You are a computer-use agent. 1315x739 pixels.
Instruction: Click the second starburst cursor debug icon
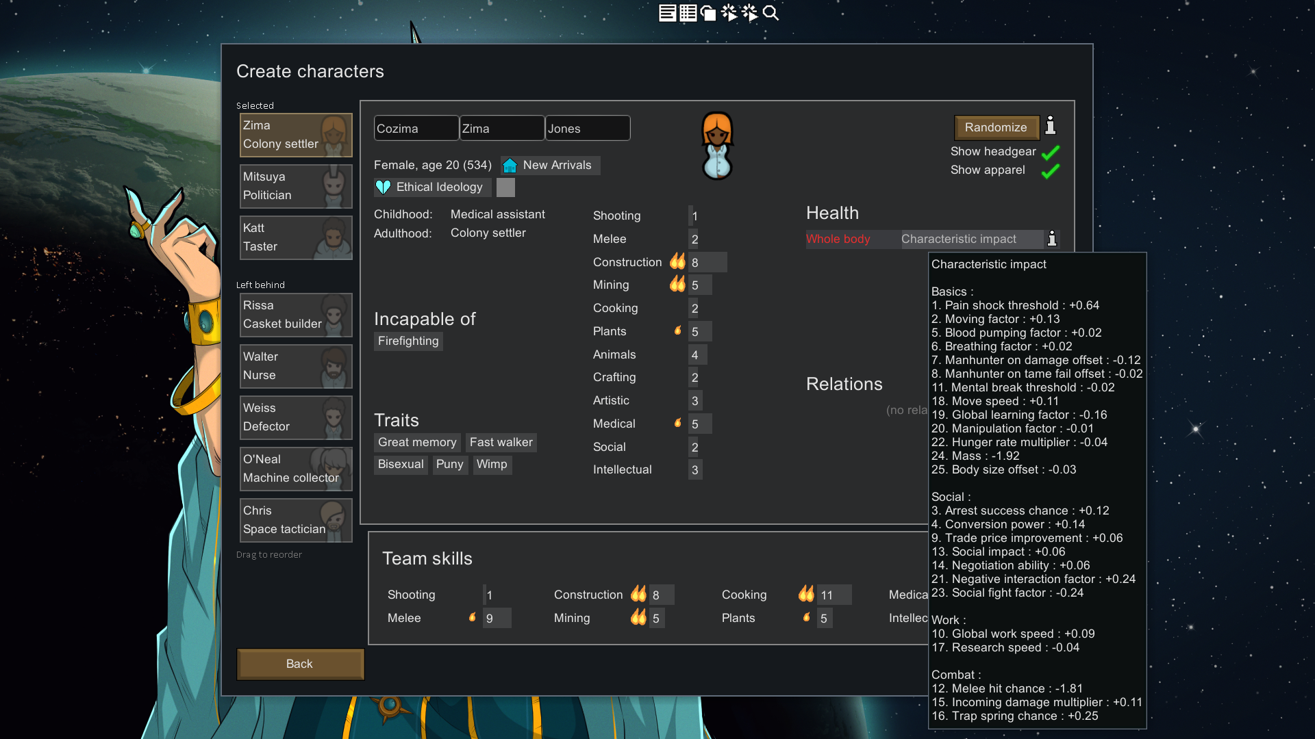tap(750, 13)
